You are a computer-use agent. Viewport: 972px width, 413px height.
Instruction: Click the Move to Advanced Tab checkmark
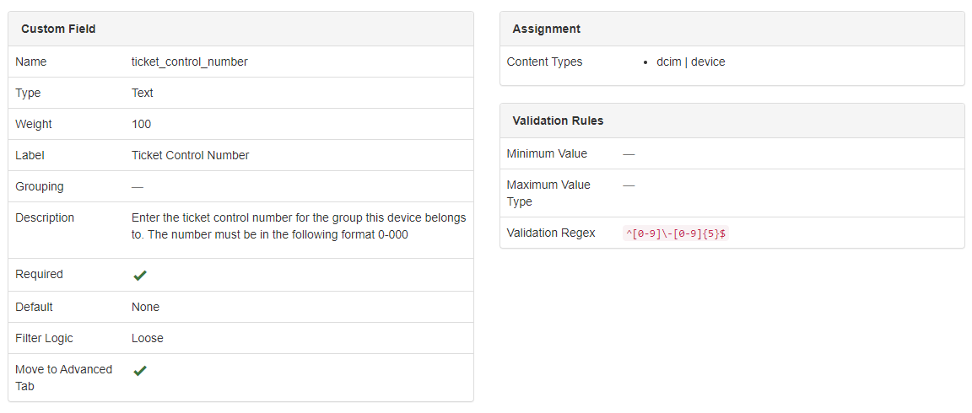[x=140, y=371]
